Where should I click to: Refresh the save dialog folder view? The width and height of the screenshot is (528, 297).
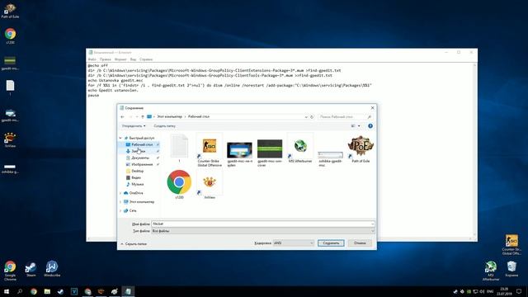[312, 117]
